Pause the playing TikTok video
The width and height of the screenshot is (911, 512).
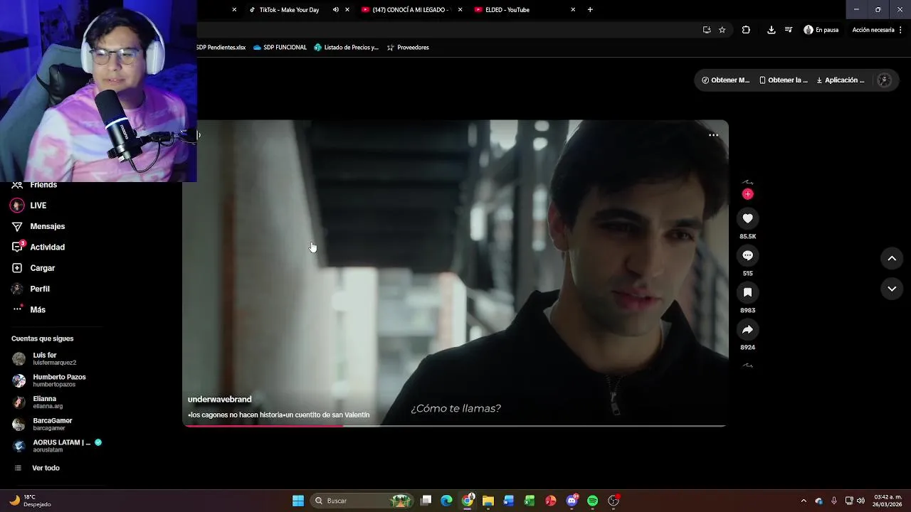click(455, 274)
